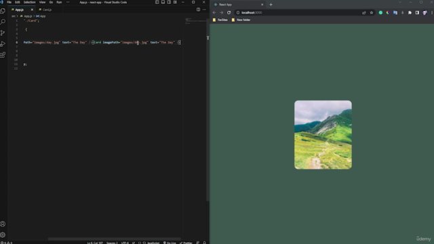Screen dimensions: 434x244
Task: Start Go Live server from status bar
Action: point(170,243)
